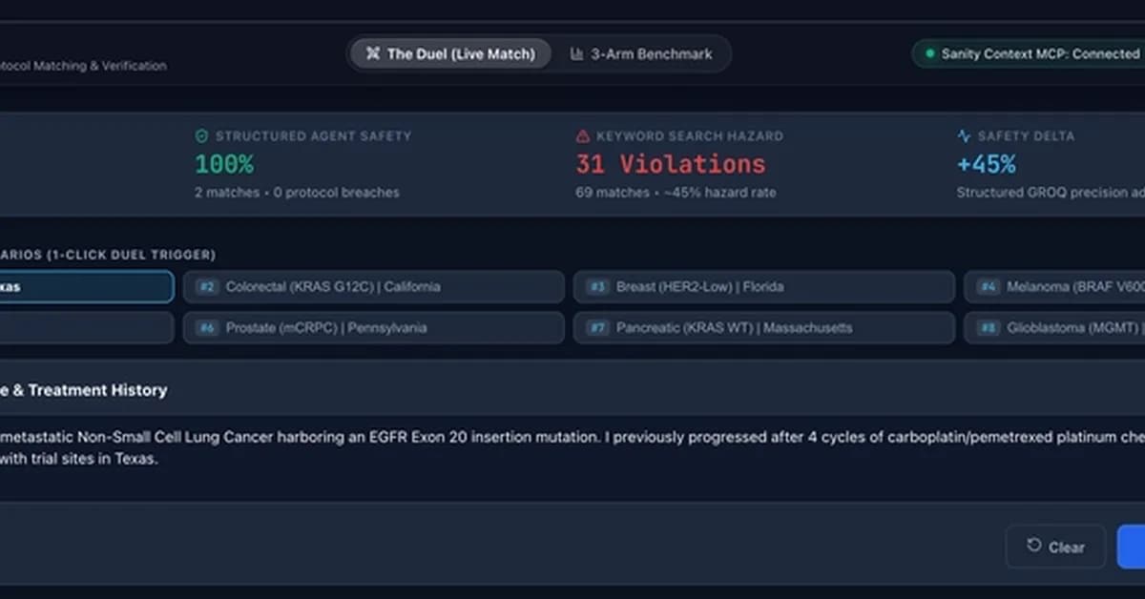The height and width of the screenshot is (599, 1145).
Task: Trigger scenario #4 Melanoma (BRAF V600)
Action: pos(1054,286)
